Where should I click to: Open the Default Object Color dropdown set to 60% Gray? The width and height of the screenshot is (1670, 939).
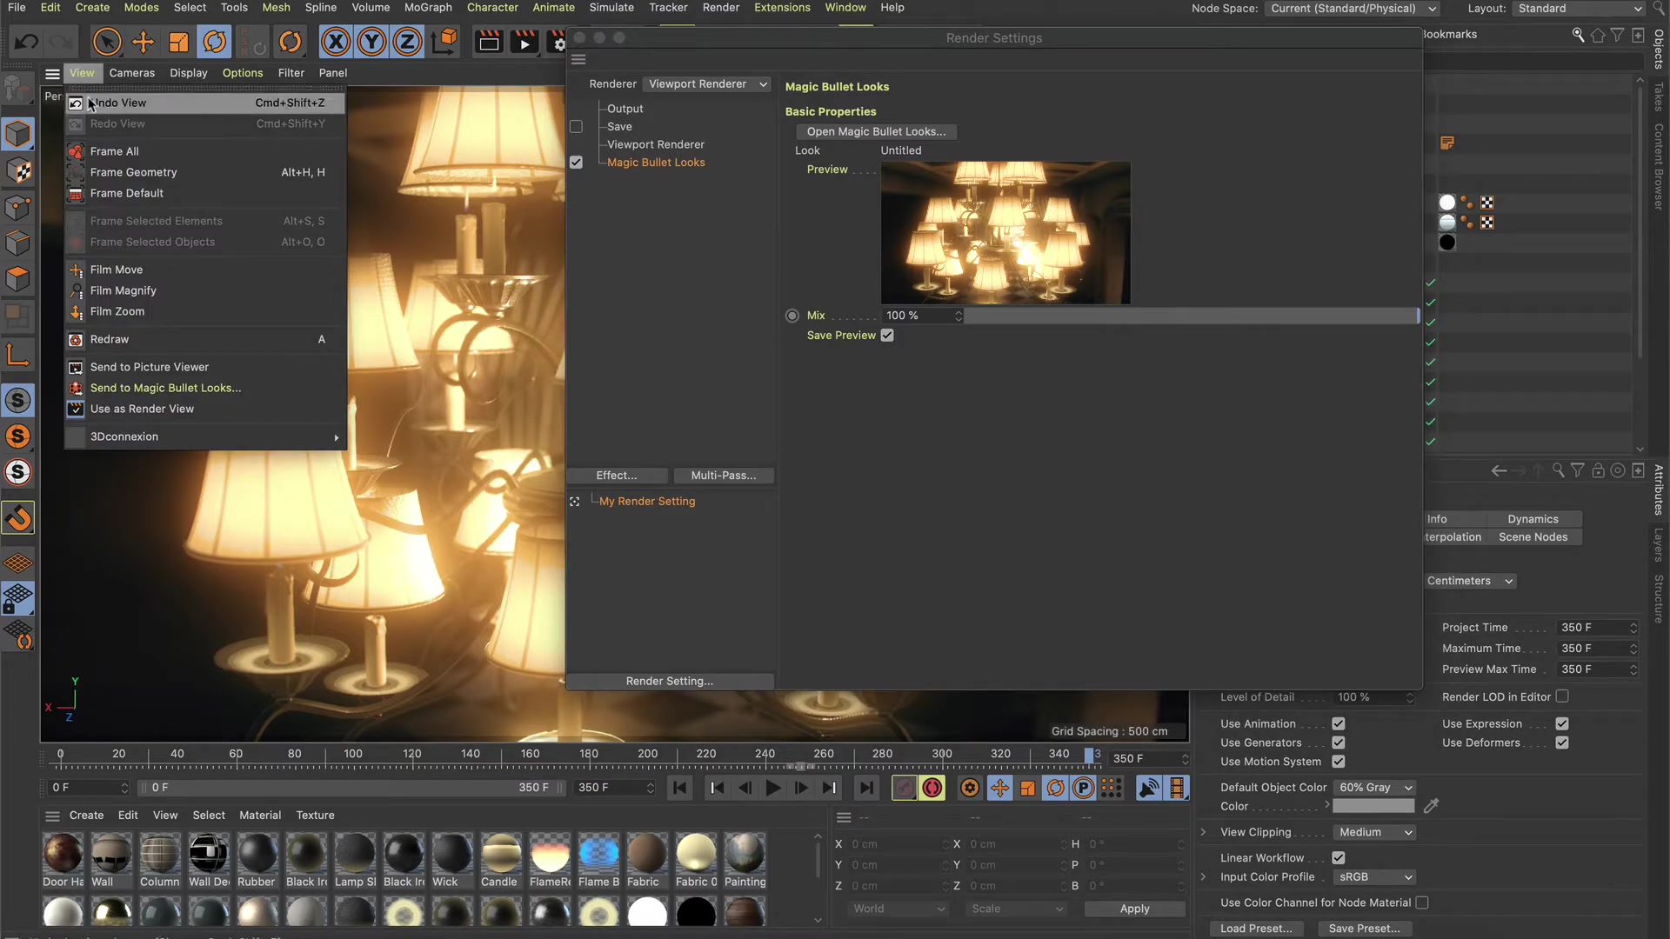point(1374,787)
